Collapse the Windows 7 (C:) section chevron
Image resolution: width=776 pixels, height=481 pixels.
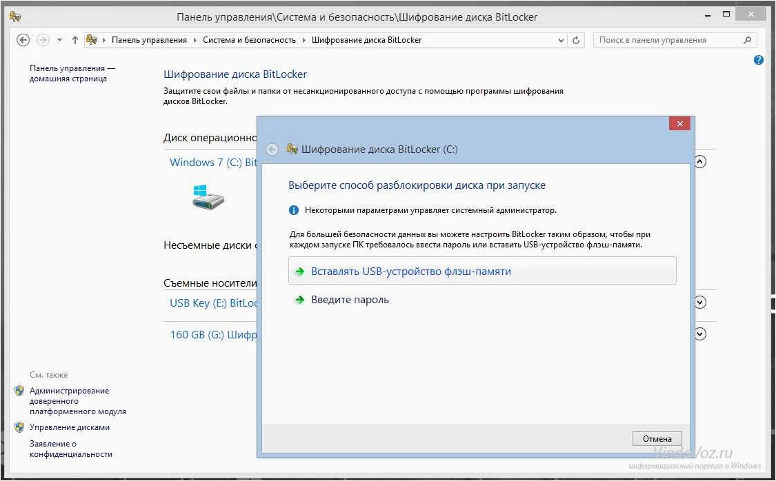click(700, 161)
